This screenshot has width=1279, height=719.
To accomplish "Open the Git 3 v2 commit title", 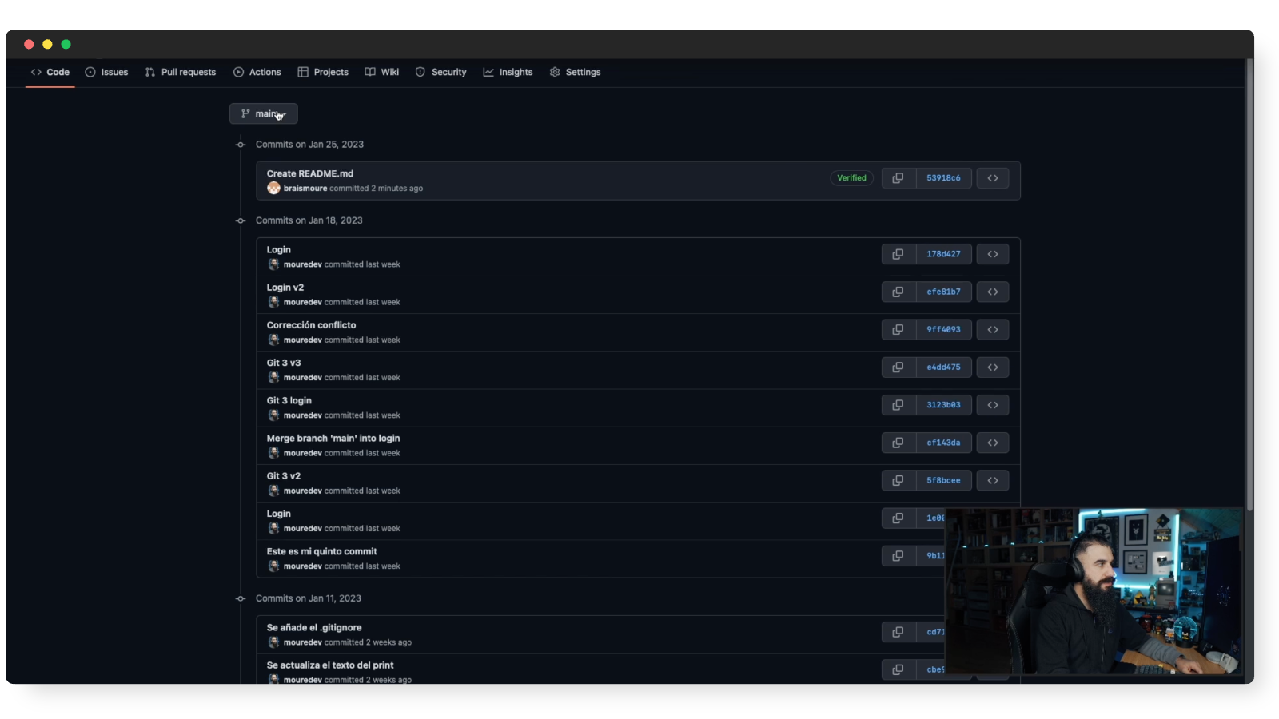I will [x=284, y=476].
